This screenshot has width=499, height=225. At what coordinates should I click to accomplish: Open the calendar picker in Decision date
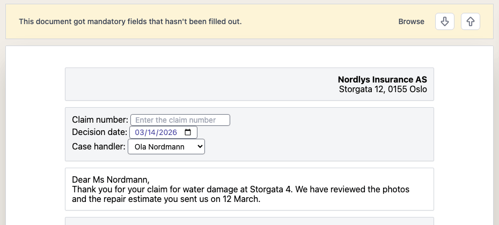point(188,132)
